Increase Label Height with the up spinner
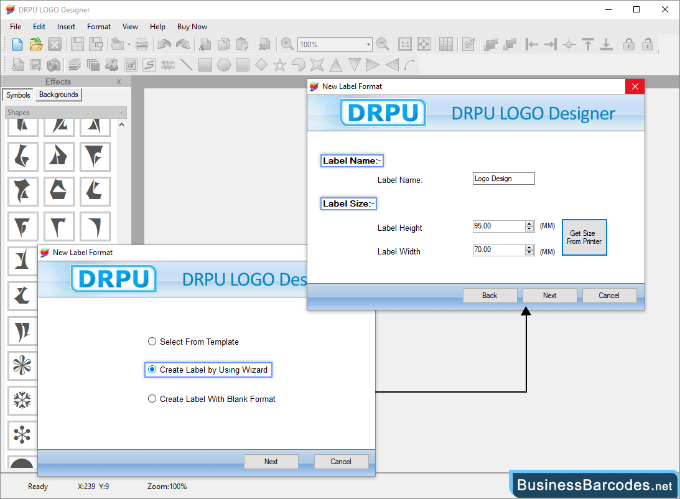This screenshot has width=680, height=499. click(x=529, y=224)
